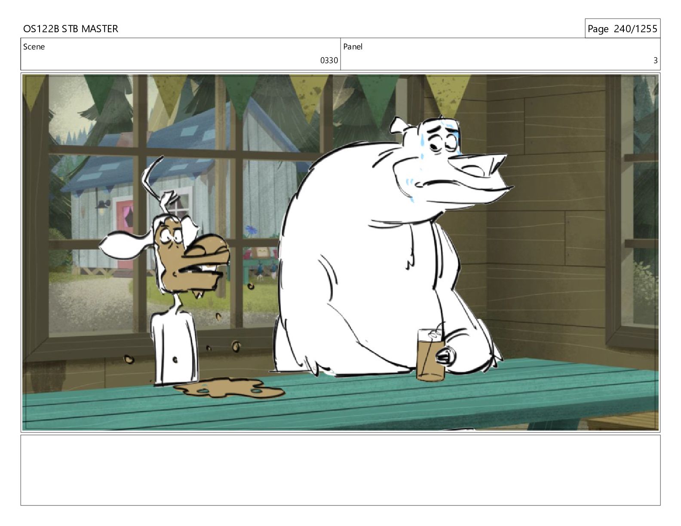Click the 'Scene' field label
The height and width of the screenshot is (526, 681).
[34, 47]
